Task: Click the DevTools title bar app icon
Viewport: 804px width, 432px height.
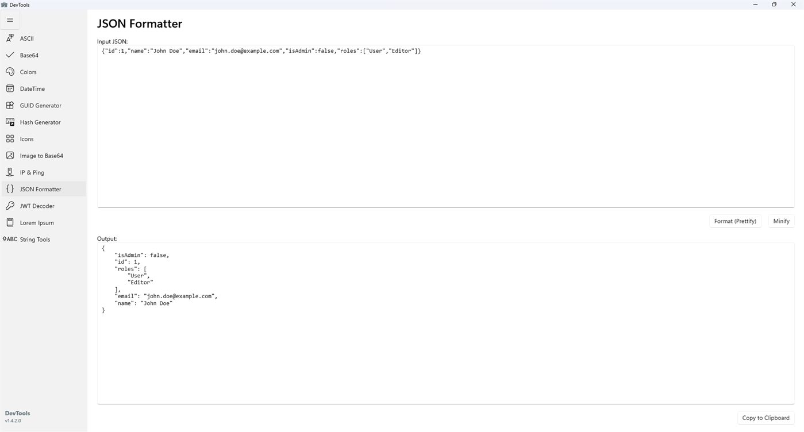Action: coord(5,5)
